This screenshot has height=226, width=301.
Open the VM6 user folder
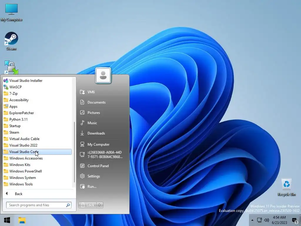103,92
